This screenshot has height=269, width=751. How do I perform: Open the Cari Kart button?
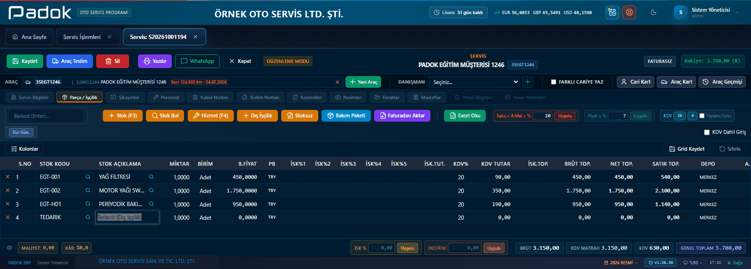point(636,82)
